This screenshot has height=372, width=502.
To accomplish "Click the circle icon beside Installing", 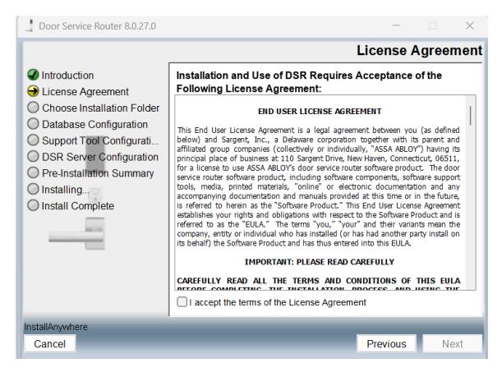I will pyautogui.click(x=33, y=189).
